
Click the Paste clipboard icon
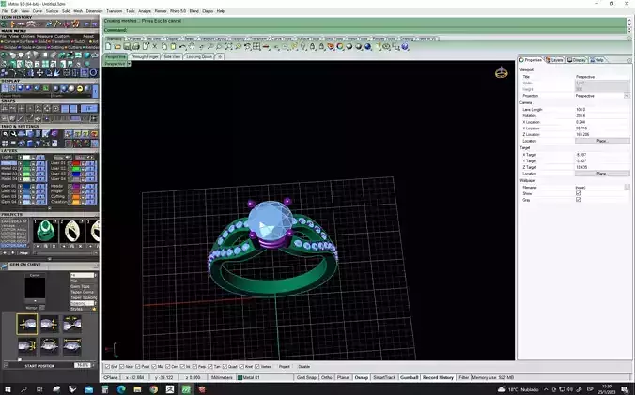coord(173,47)
